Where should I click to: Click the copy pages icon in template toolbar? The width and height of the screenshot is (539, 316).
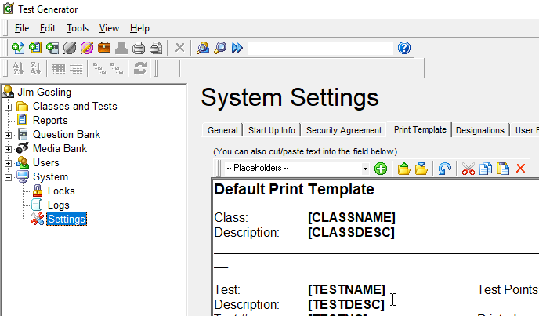tap(486, 169)
